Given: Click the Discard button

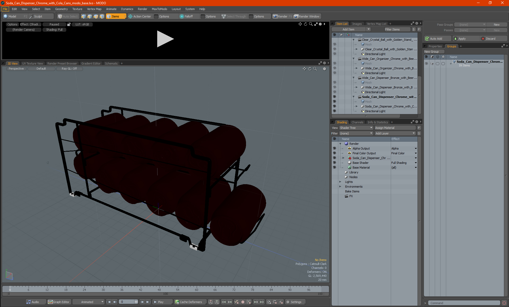Looking at the screenshot, I should click(493, 39).
